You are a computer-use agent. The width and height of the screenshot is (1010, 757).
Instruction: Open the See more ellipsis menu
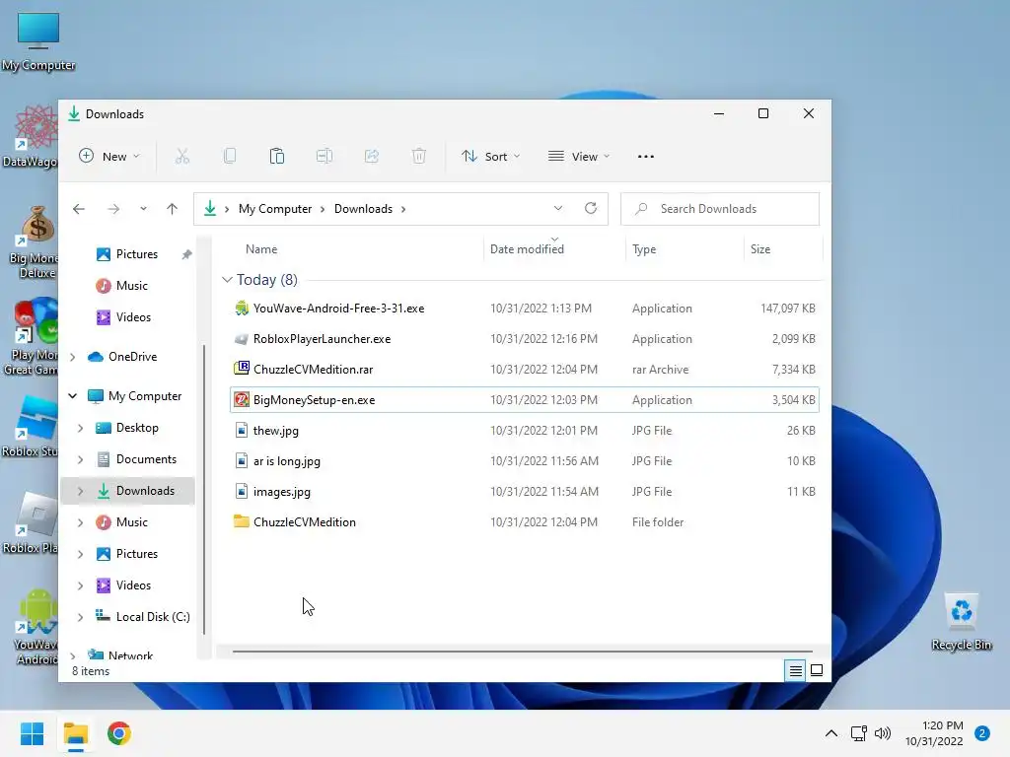645,157
